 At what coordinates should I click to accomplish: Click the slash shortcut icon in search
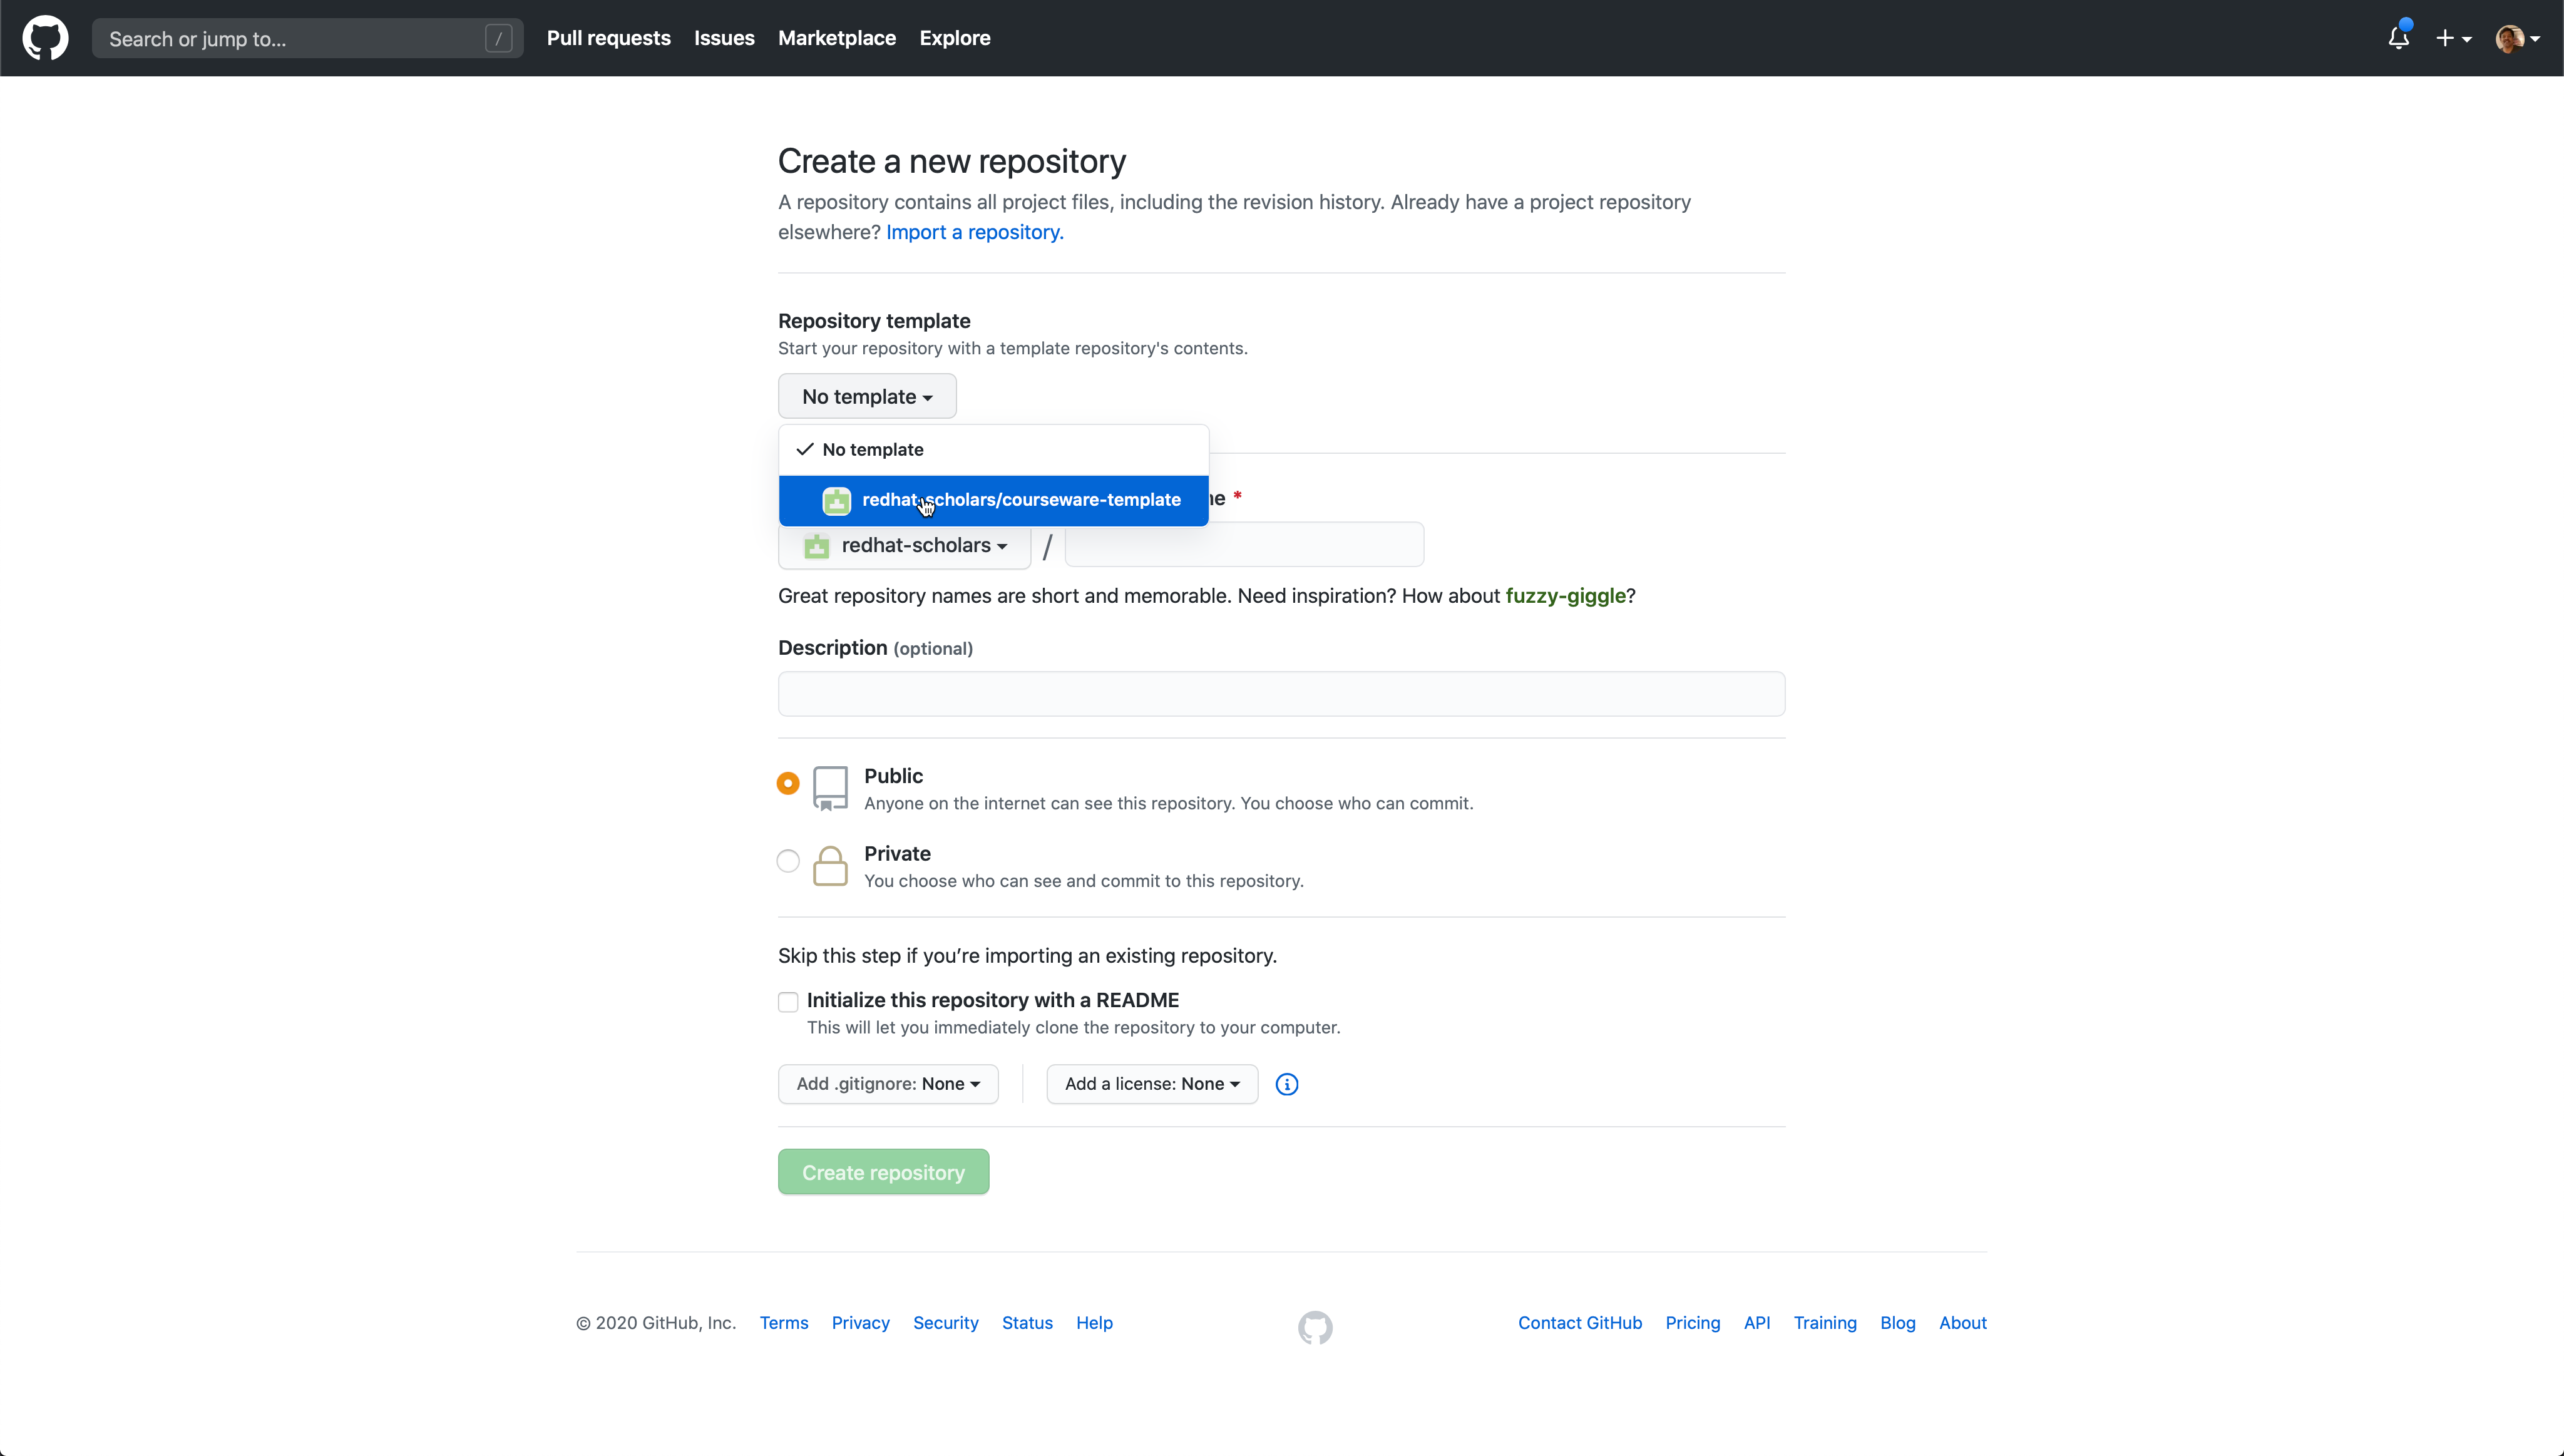[498, 38]
